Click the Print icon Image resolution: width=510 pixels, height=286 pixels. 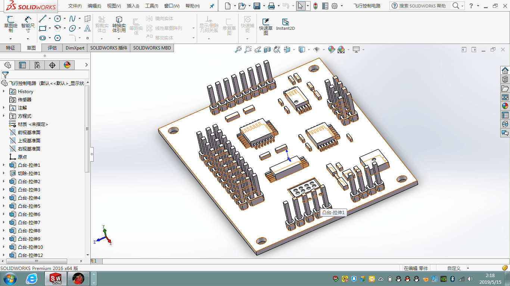pyautogui.click(x=271, y=6)
